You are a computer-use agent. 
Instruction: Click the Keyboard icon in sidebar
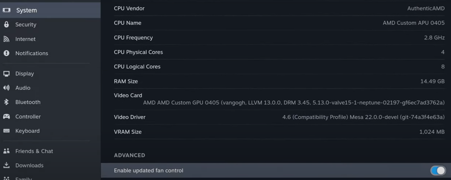point(6,131)
